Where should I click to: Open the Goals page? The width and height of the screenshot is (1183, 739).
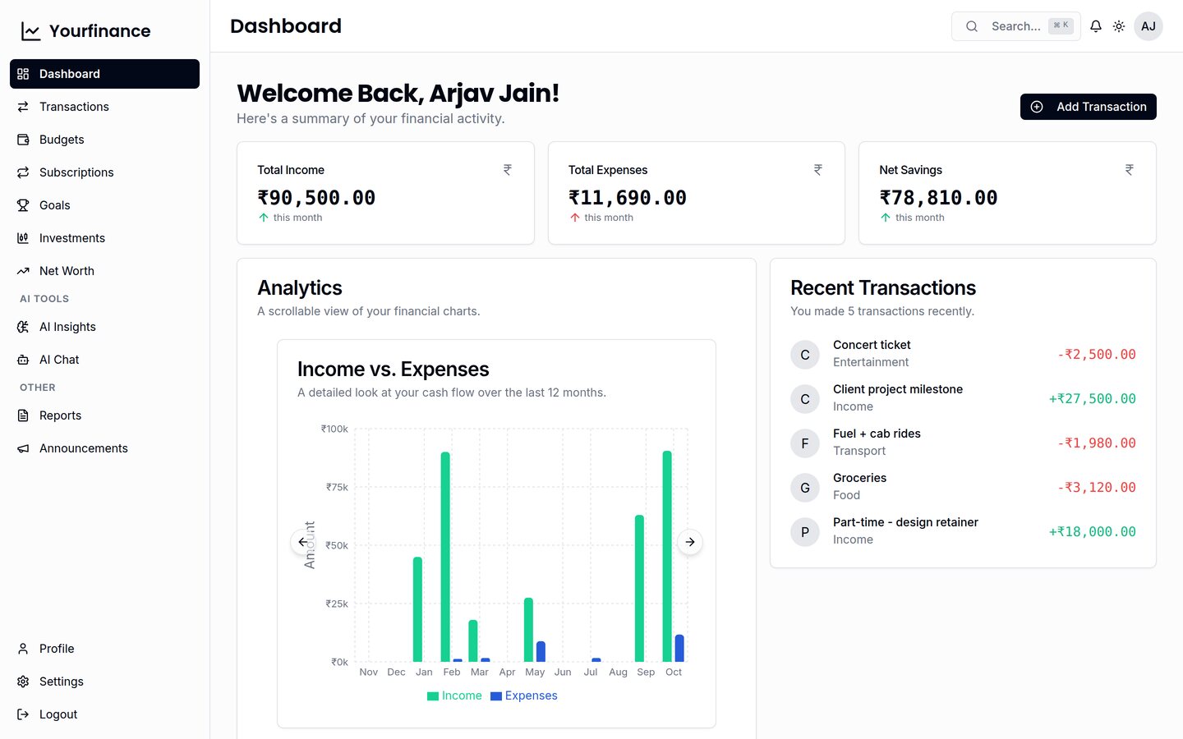(104, 205)
